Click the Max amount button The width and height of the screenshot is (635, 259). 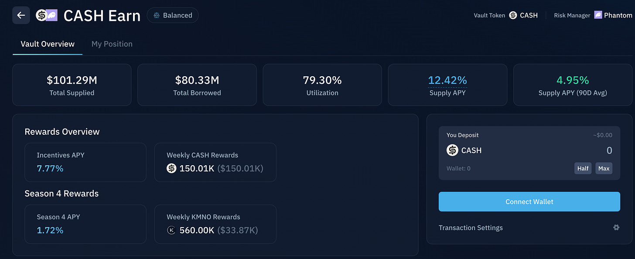coord(604,168)
